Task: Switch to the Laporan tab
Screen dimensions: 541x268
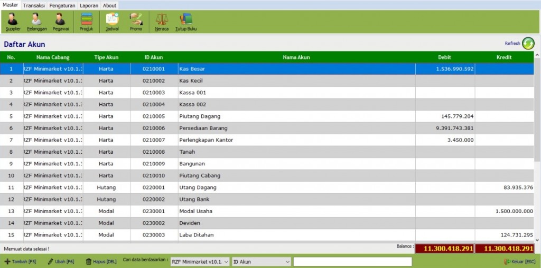Action: [x=89, y=5]
